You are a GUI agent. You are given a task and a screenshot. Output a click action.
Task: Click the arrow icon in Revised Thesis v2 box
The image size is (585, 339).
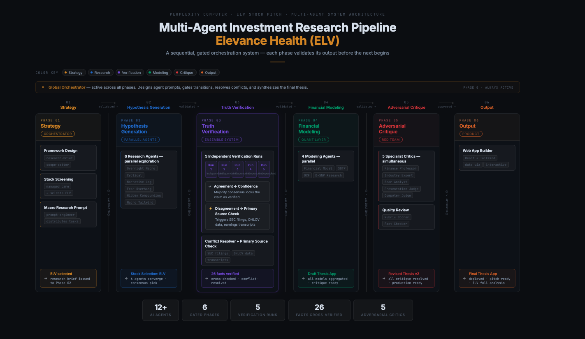point(384,279)
